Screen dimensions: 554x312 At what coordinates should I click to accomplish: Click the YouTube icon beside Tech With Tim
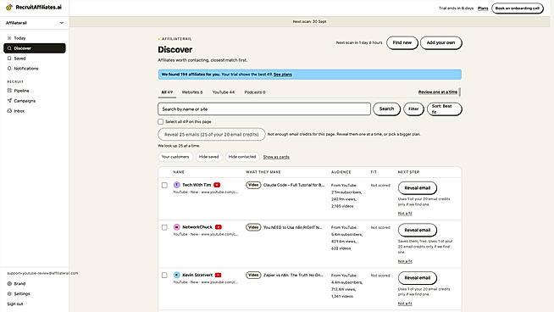point(217,185)
